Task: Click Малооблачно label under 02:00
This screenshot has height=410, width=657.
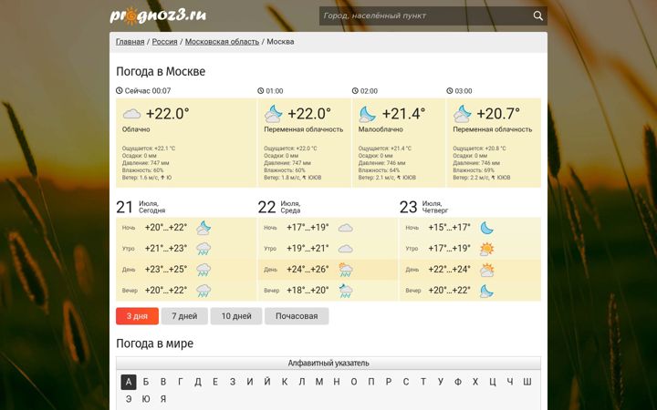Action: click(381, 129)
